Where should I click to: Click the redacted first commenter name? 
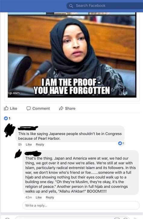coord(28,128)
